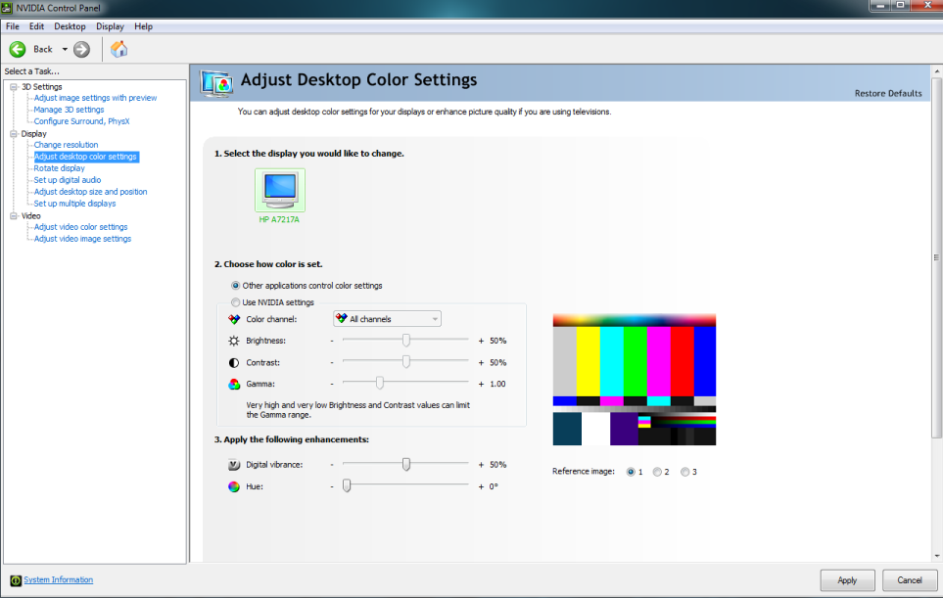Screen dimensions: 943x598
Task: Click the Hue color wheel icon
Action: tap(234, 486)
